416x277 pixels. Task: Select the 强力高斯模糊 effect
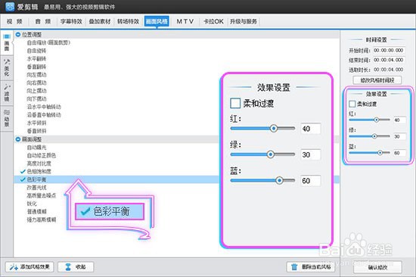point(42,219)
